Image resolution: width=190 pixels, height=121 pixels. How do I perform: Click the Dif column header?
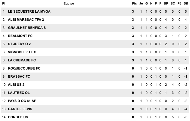(x=186, y=4)
